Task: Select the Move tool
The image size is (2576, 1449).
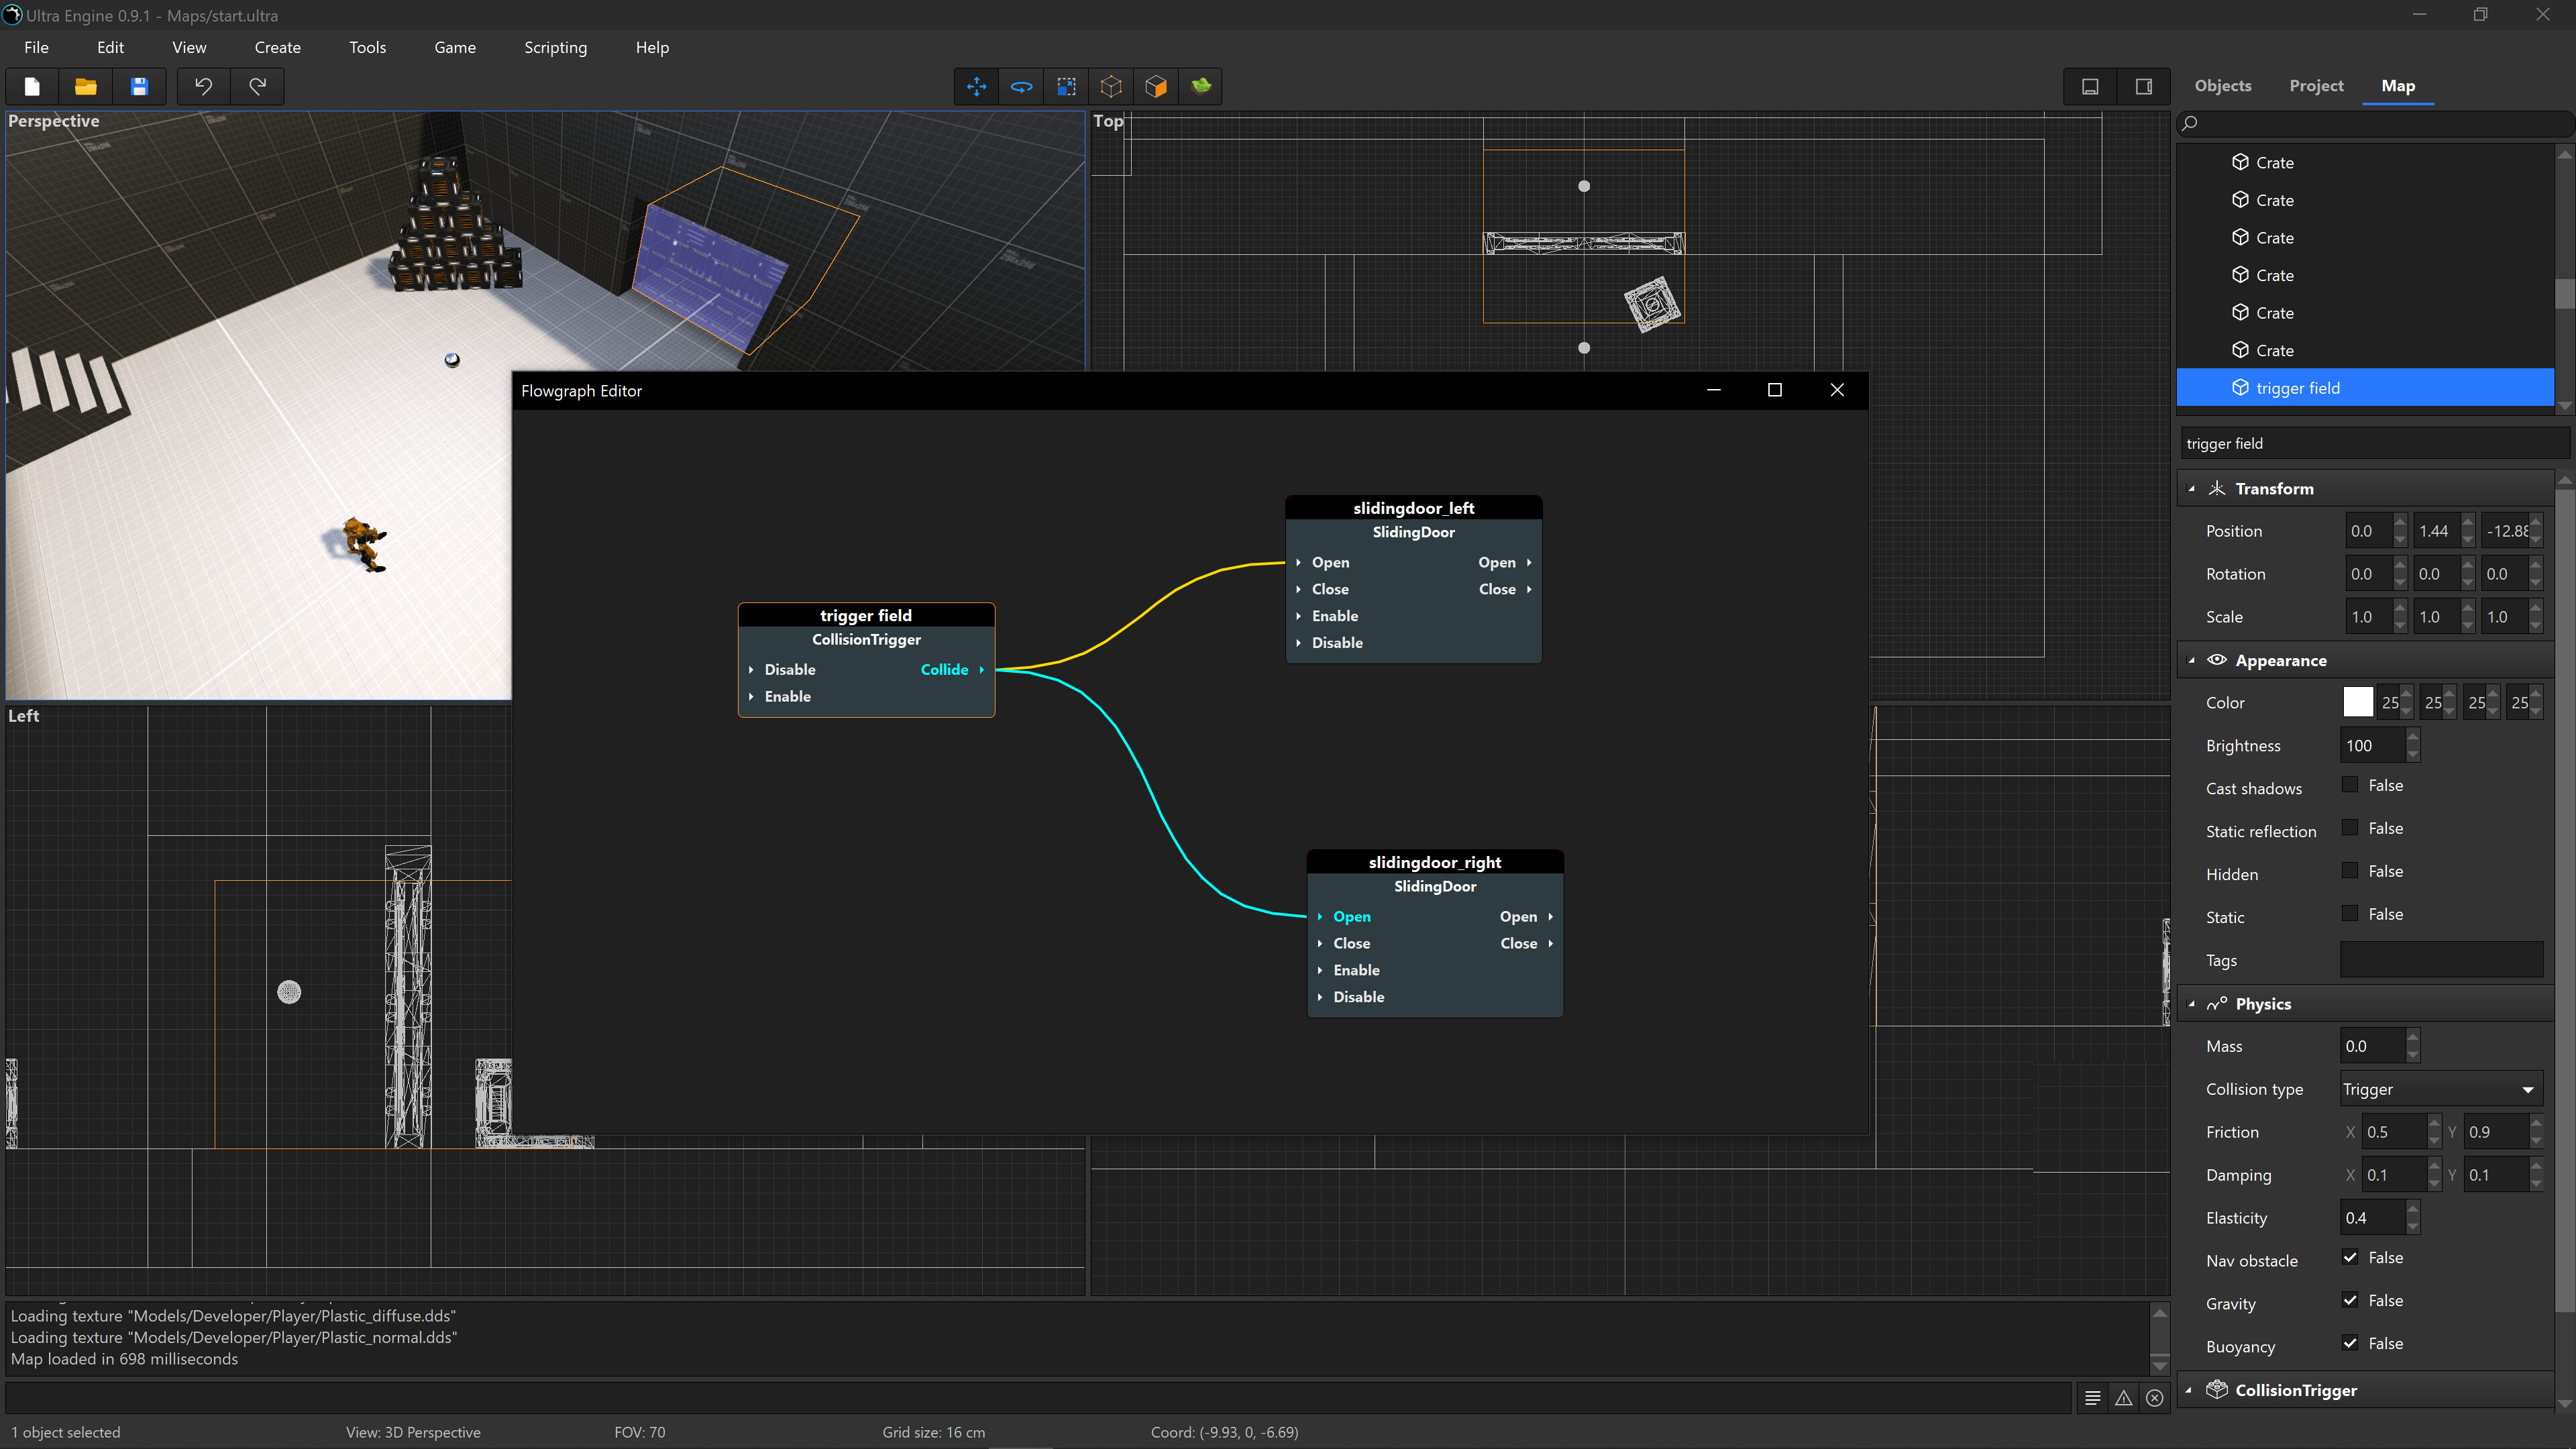Action: click(976, 87)
